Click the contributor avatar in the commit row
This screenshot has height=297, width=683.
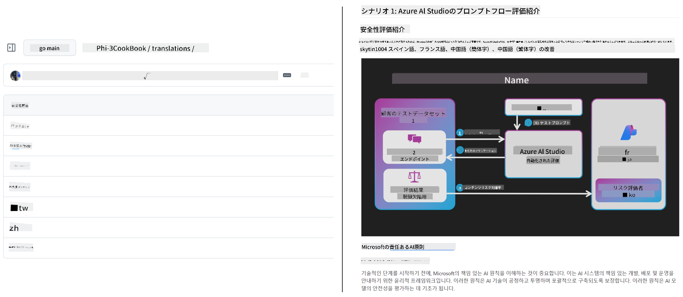click(15, 75)
